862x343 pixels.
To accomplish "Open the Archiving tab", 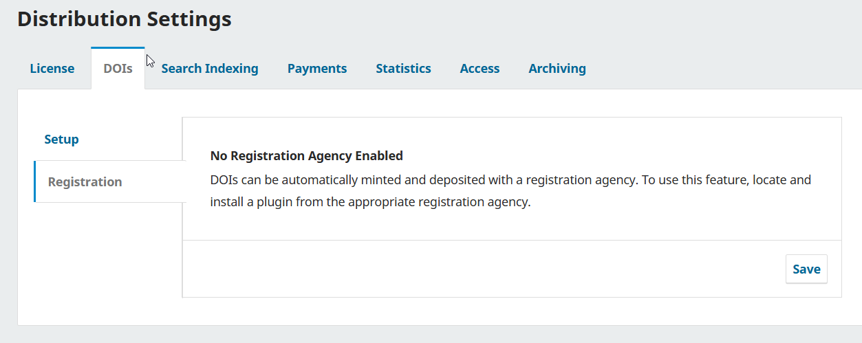I will [x=557, y=69].
